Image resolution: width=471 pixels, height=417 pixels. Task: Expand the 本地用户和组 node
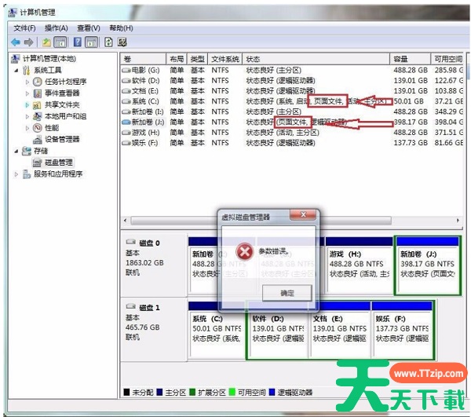[x=27, y=116]
